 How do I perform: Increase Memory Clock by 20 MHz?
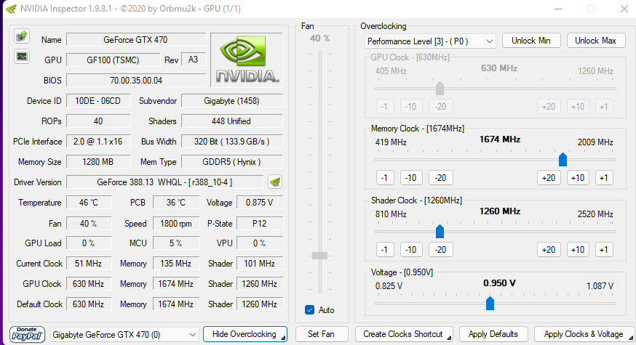pos(549,178)
